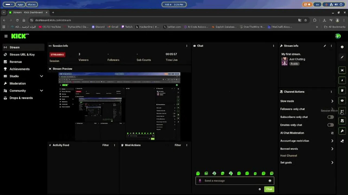Open Activity Feed panel options menu
The image size is (348, 195).
[114, 145]
